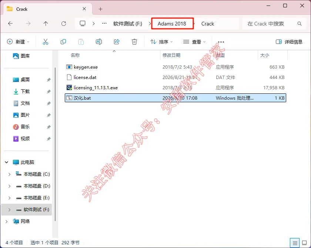The height and width of the screenshot is (248, 311).
Task: Select licensing_11.13.1.exe file name
Action: [x=96, y=87]
